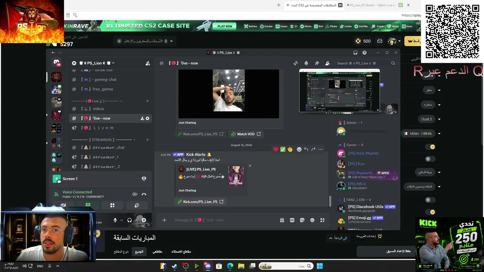Open the gift icon in message bar
This screenshot has width=484, height=272.
point(282,220)
